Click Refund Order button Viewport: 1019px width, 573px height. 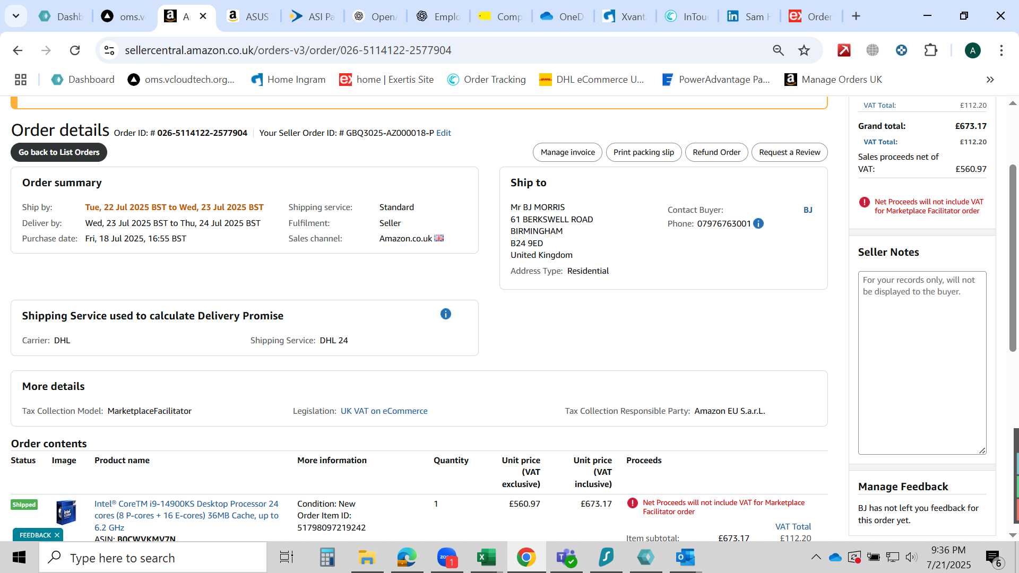click(716, 152)
